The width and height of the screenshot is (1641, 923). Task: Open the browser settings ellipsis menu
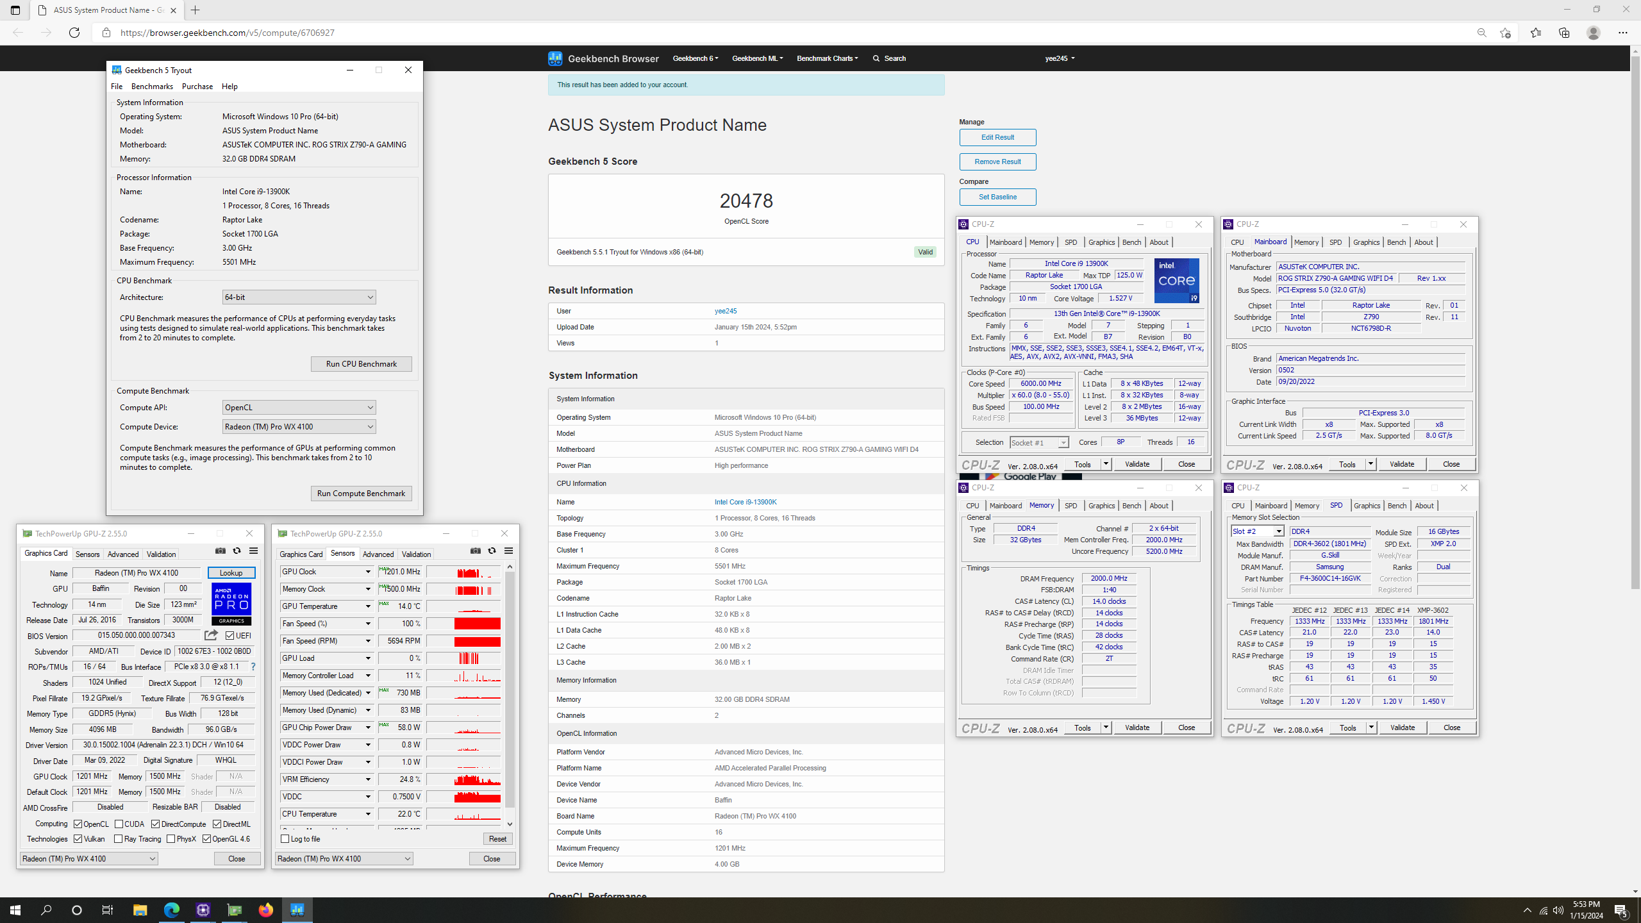pyautogui.click(x=1623, y=33)
